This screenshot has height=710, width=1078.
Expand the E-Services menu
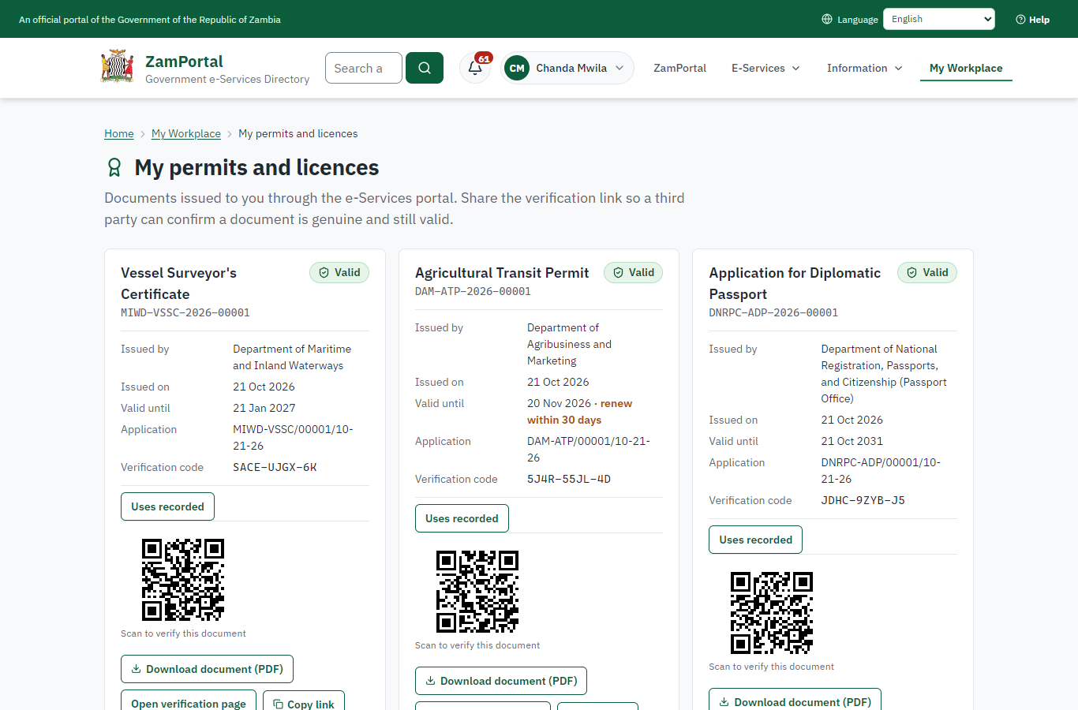click(765, 68)
